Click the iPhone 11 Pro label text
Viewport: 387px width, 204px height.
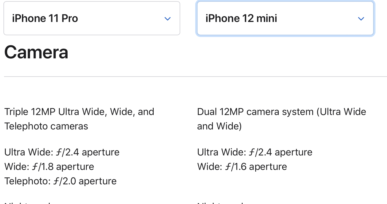point(45,18)
